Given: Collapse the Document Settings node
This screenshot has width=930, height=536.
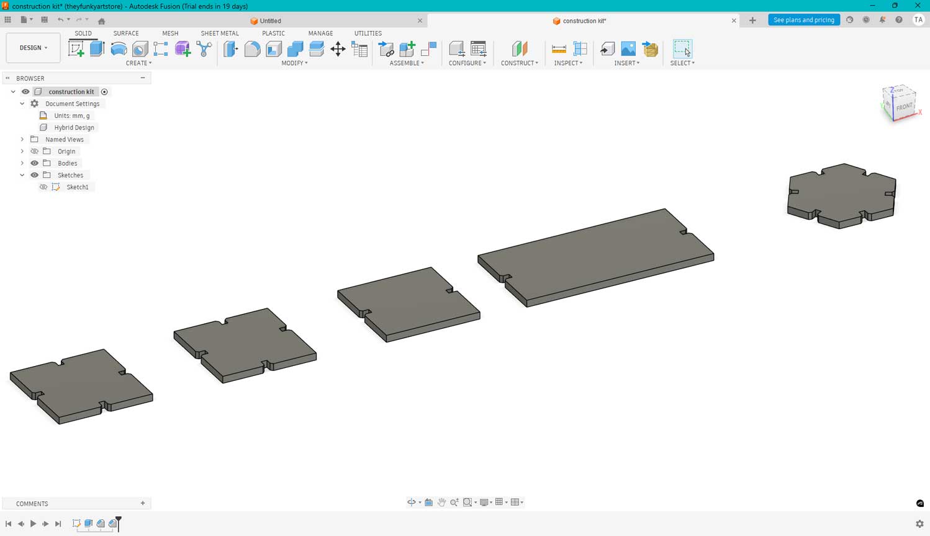Looking at the screenshot, I should point(22,104).
